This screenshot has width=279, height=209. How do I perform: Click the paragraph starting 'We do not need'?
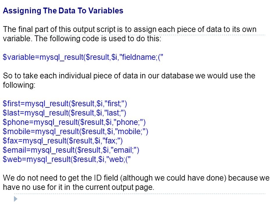(x=136, y=183)
